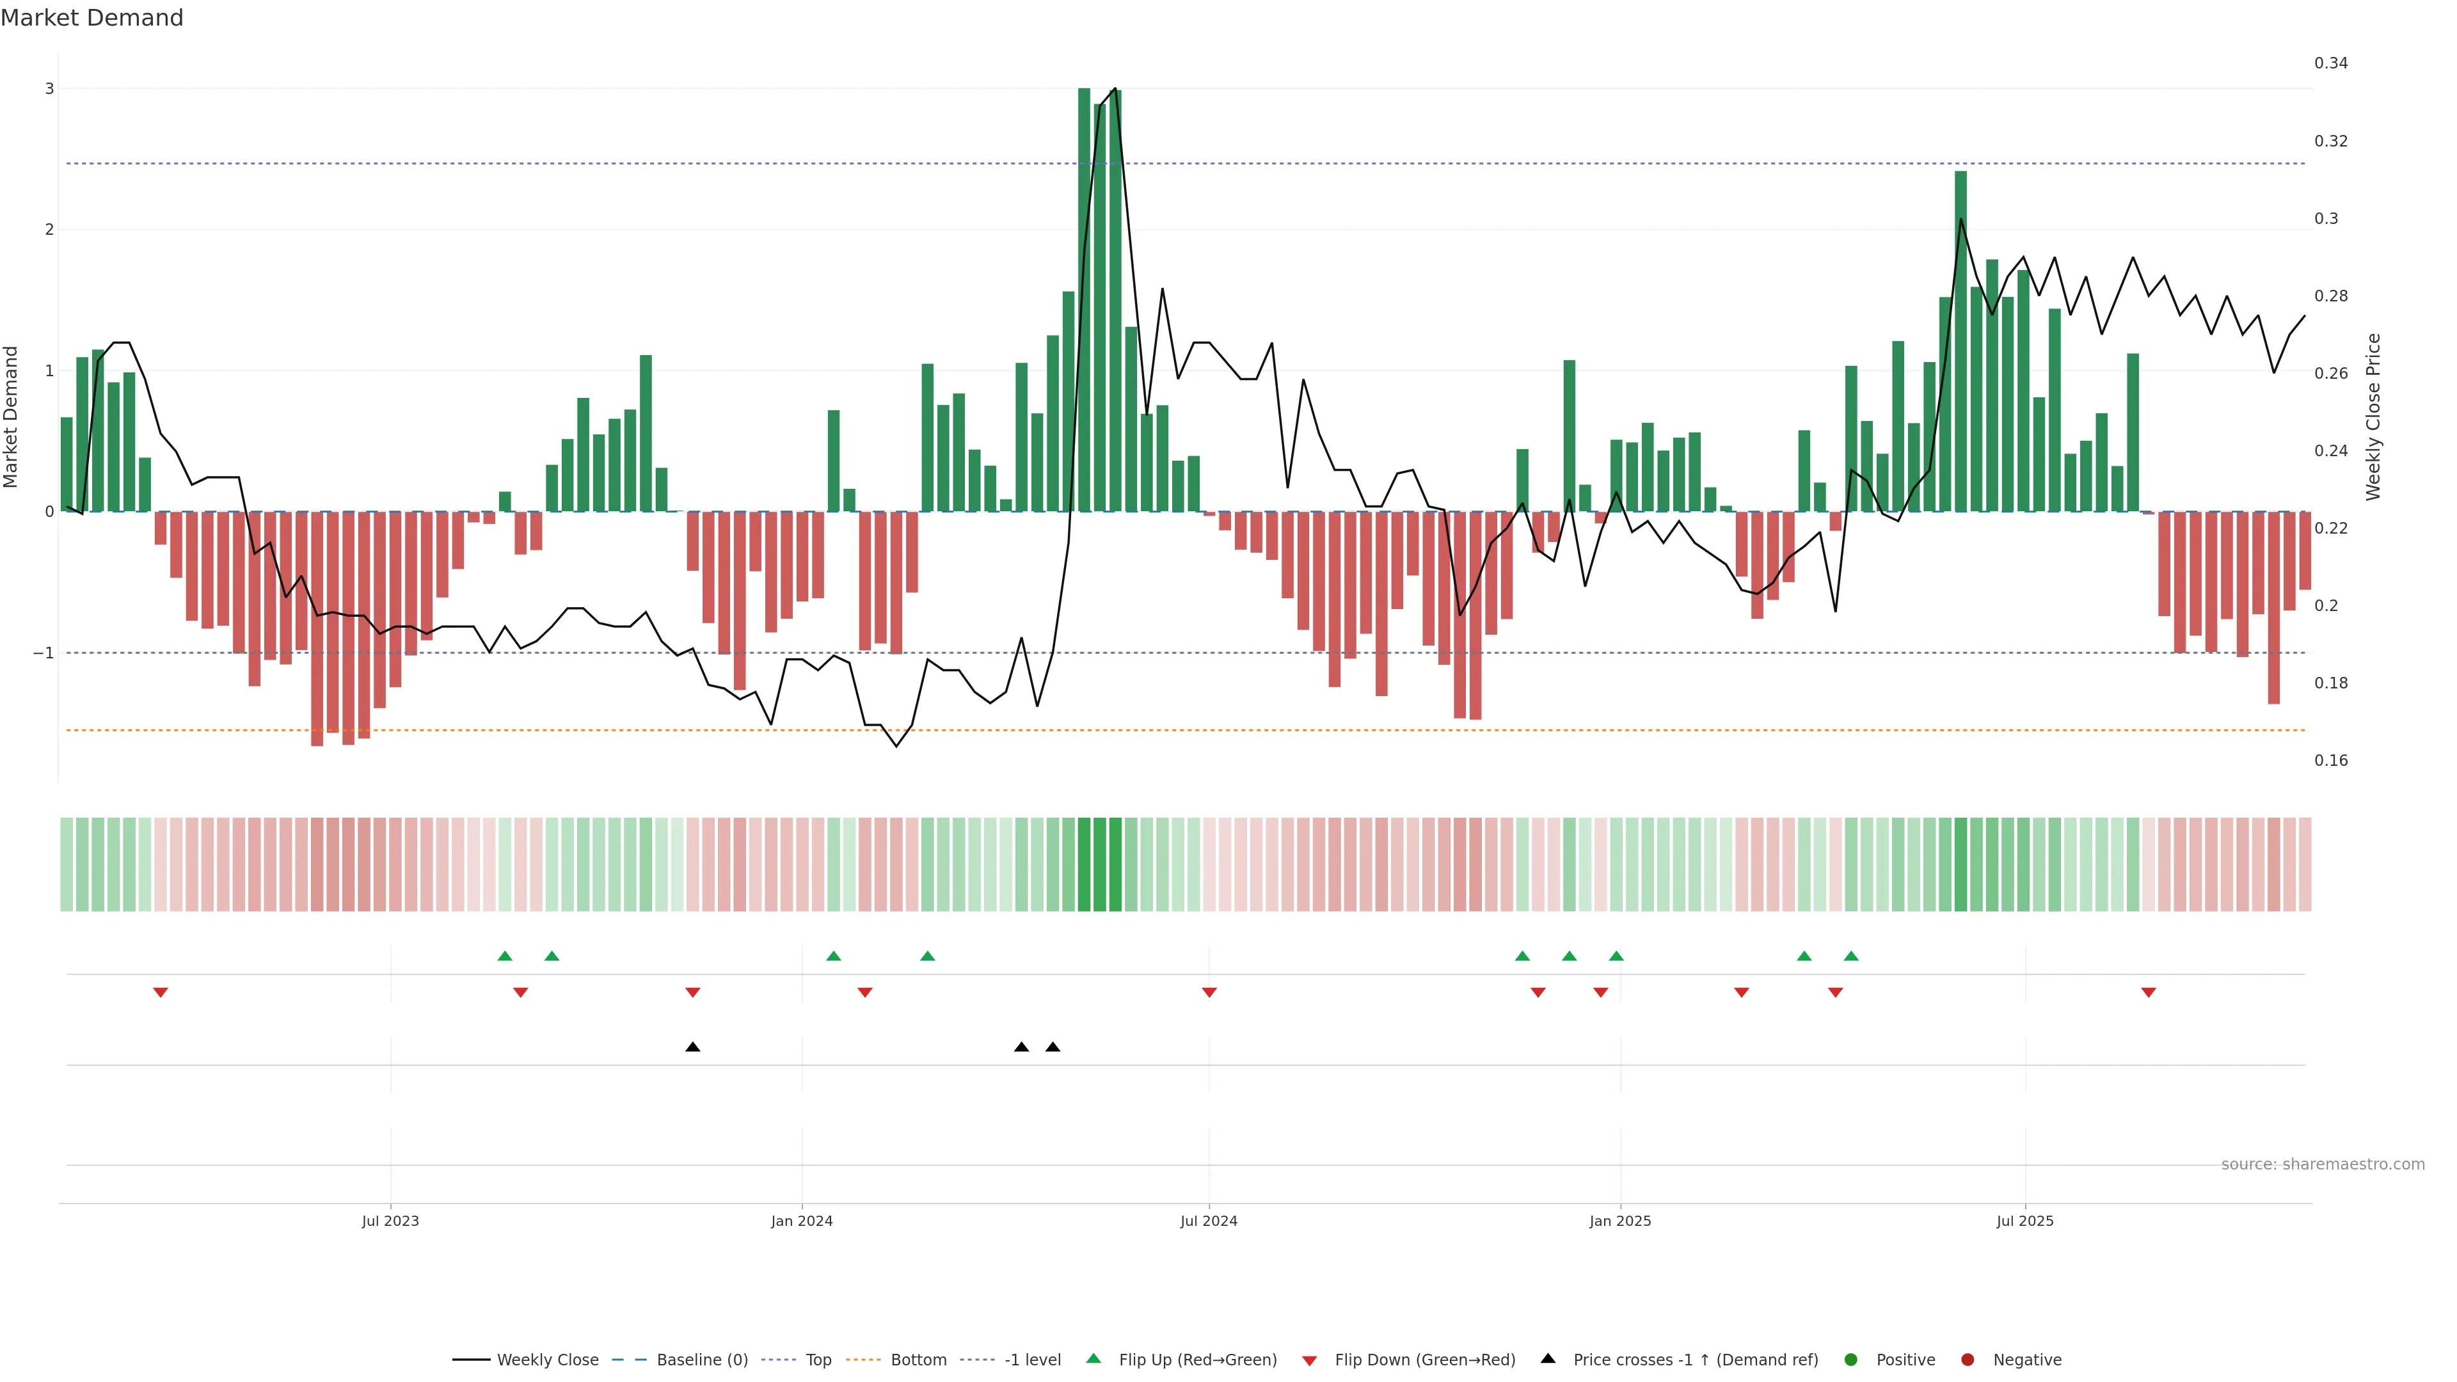Click the source: sharemaestro.com text

(2323, 1164)
